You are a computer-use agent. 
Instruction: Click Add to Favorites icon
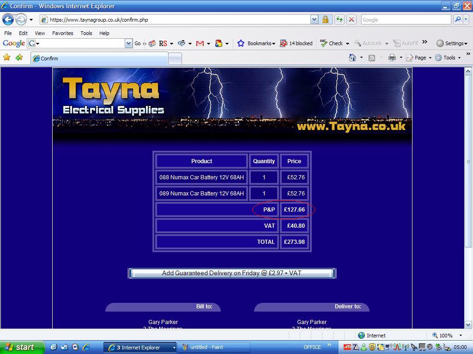(19, 58)
